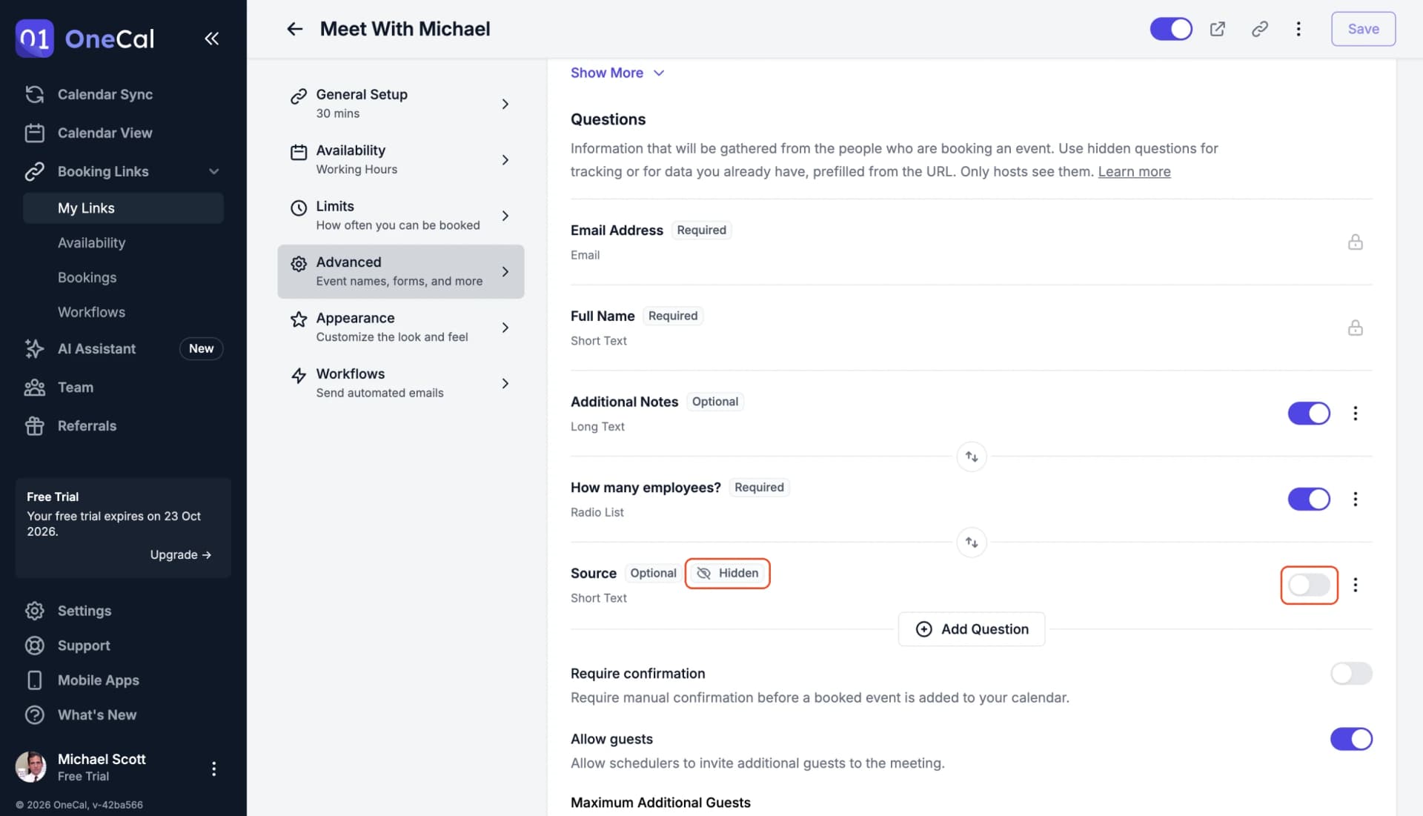Expand Show More section
This screenshot has width=1423, height=816.
coord(617,73)
